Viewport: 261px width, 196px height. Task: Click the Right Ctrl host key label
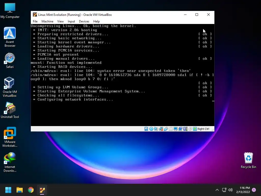(203, 129)
